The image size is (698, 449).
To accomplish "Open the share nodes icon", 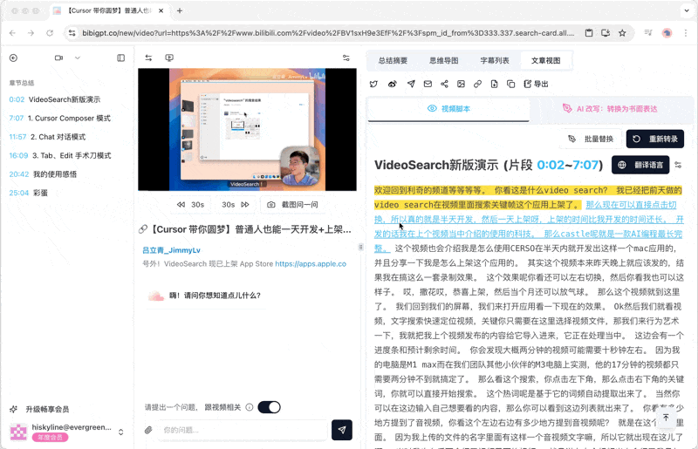I will (444, 84).
